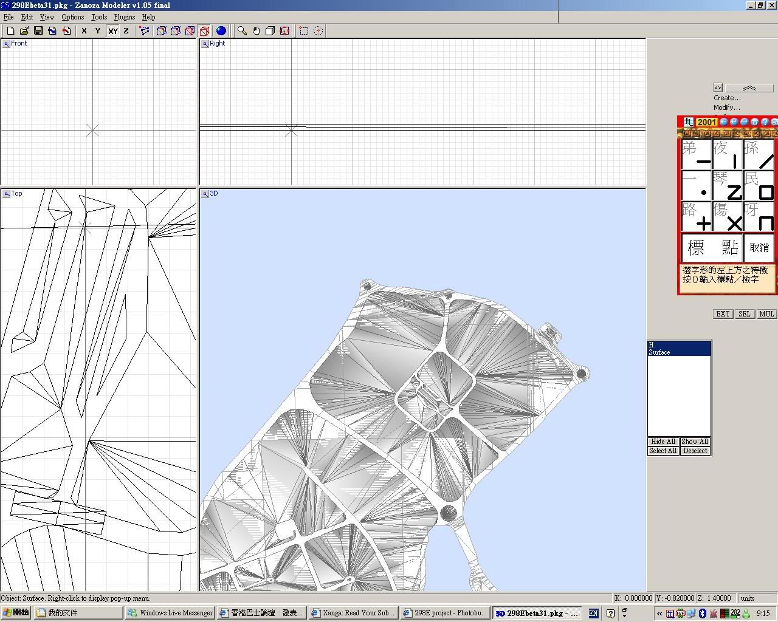Toggle the X axis constraint
778x622 pixels.
pyautogui.click(x=84, y=31)
